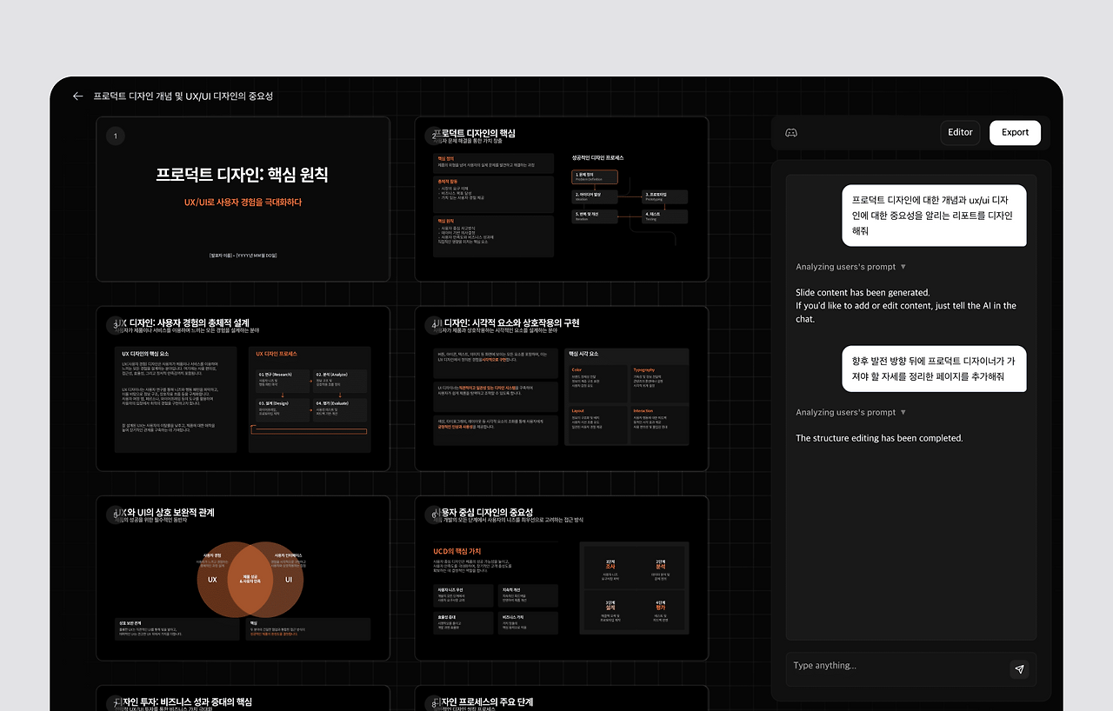This screenshot has width=1113, height=711.
Task: Click the Export button
Action: [1015, 133]
